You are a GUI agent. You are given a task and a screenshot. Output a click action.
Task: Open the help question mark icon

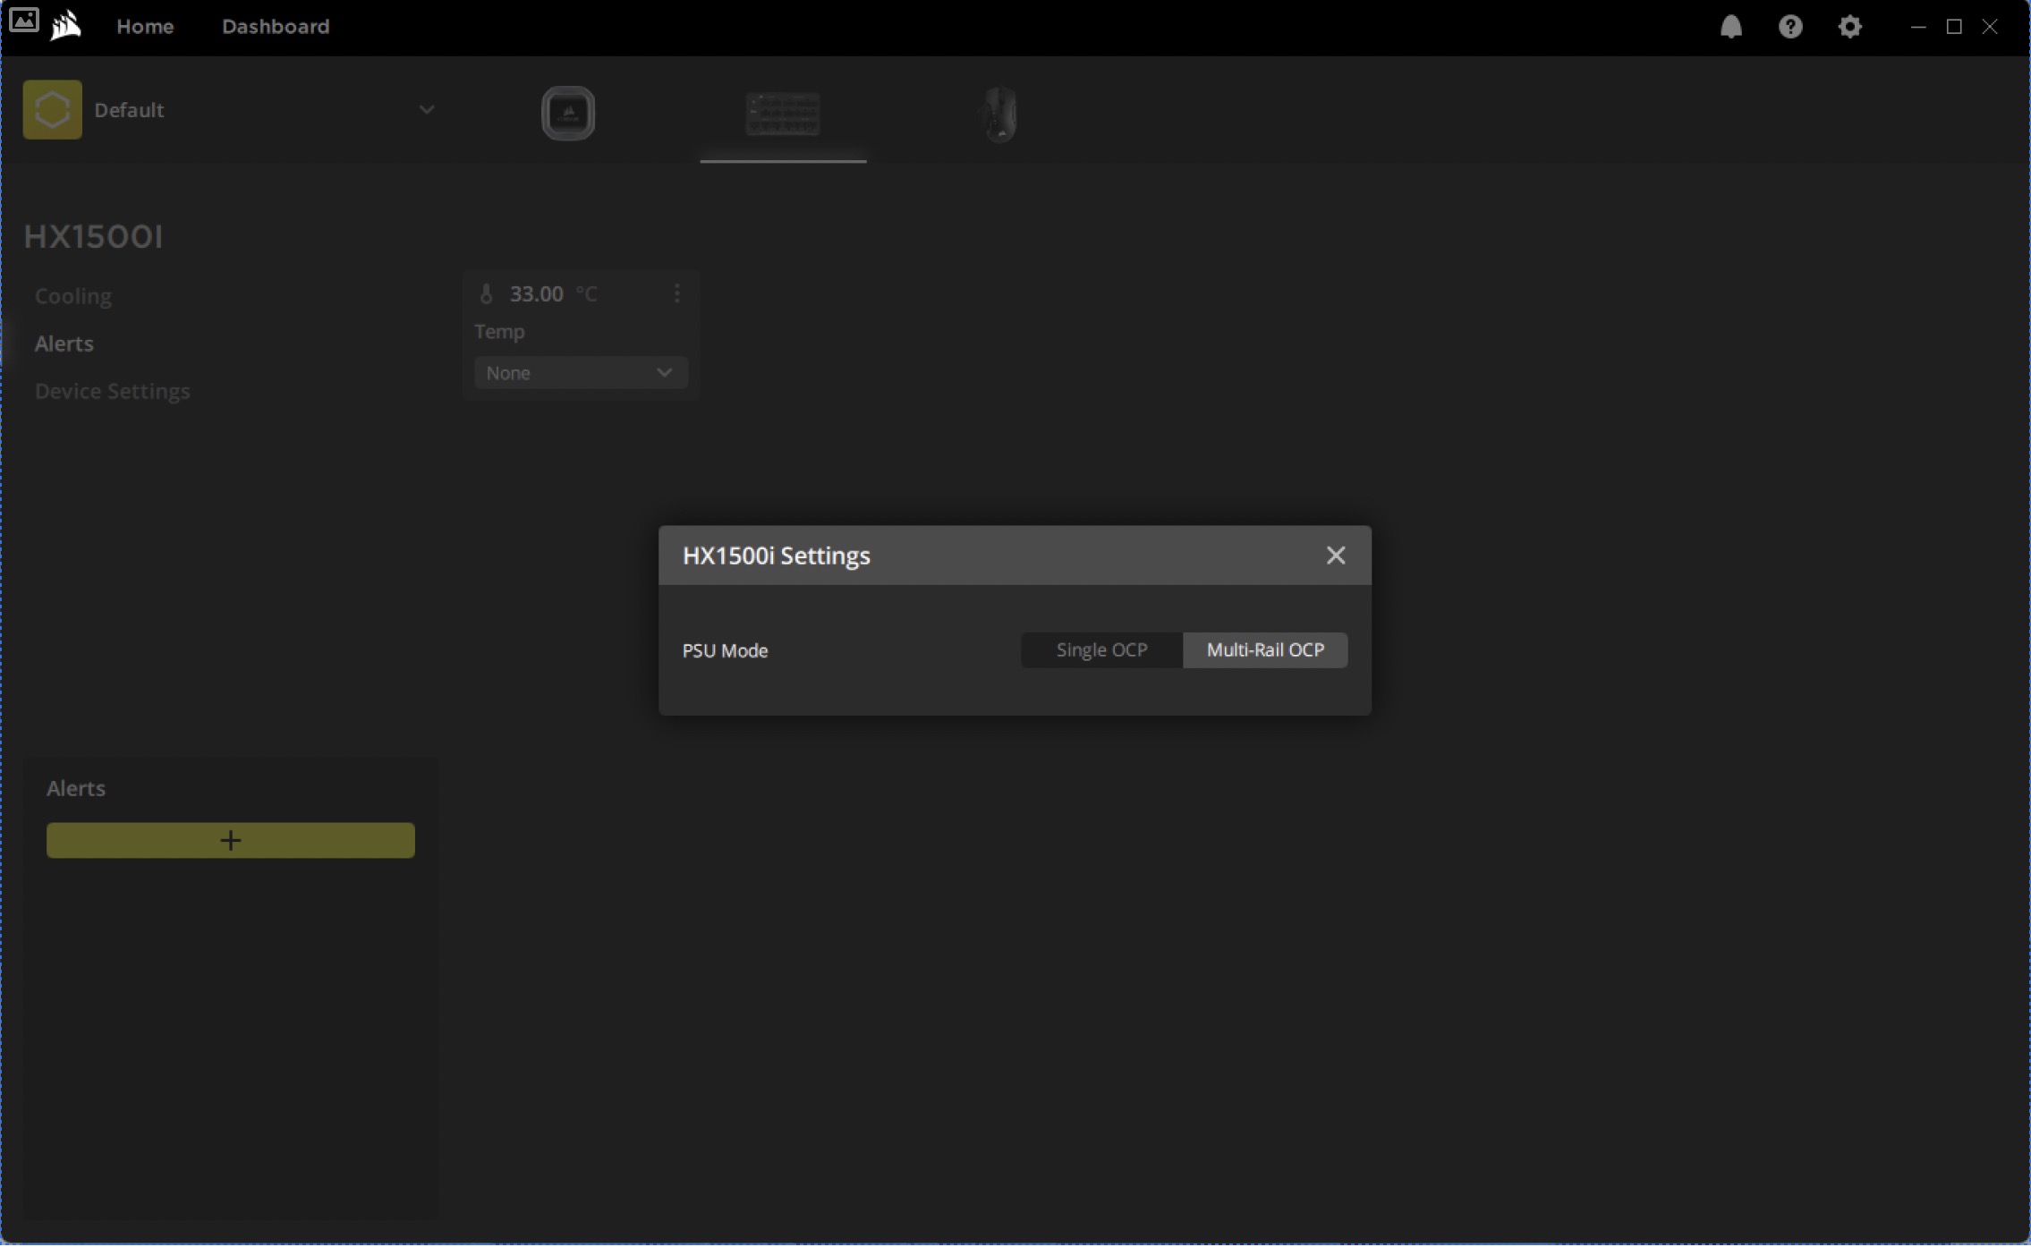point(1789,27)
